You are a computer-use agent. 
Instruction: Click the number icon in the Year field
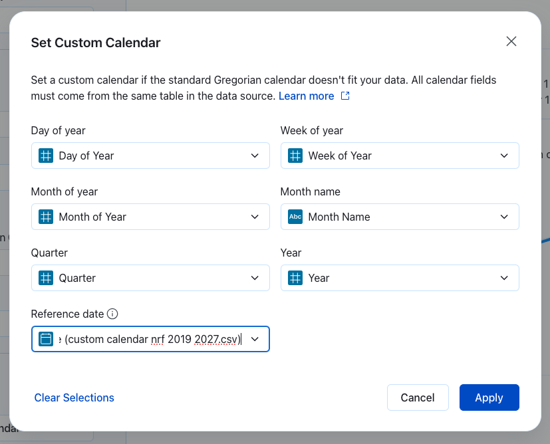(x=295, y=278)
